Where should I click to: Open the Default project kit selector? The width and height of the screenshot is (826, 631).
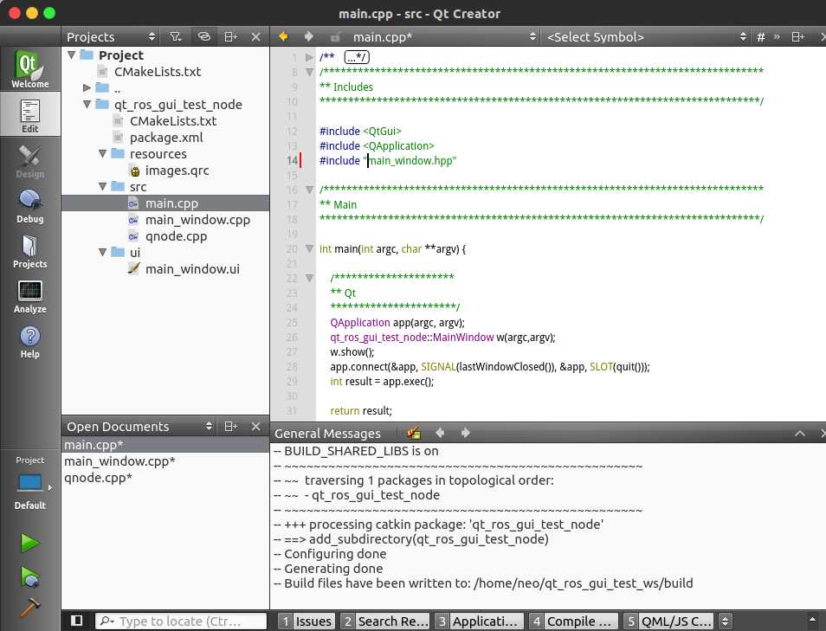tap(30, 483)
